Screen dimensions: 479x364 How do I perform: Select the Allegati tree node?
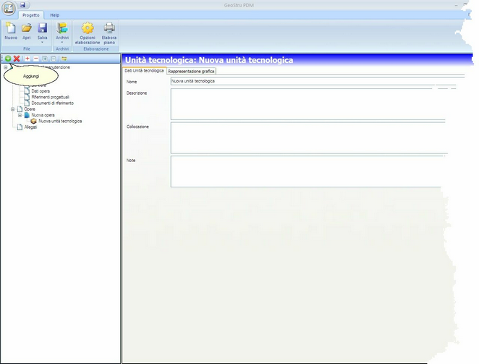(x=30, y=127)
